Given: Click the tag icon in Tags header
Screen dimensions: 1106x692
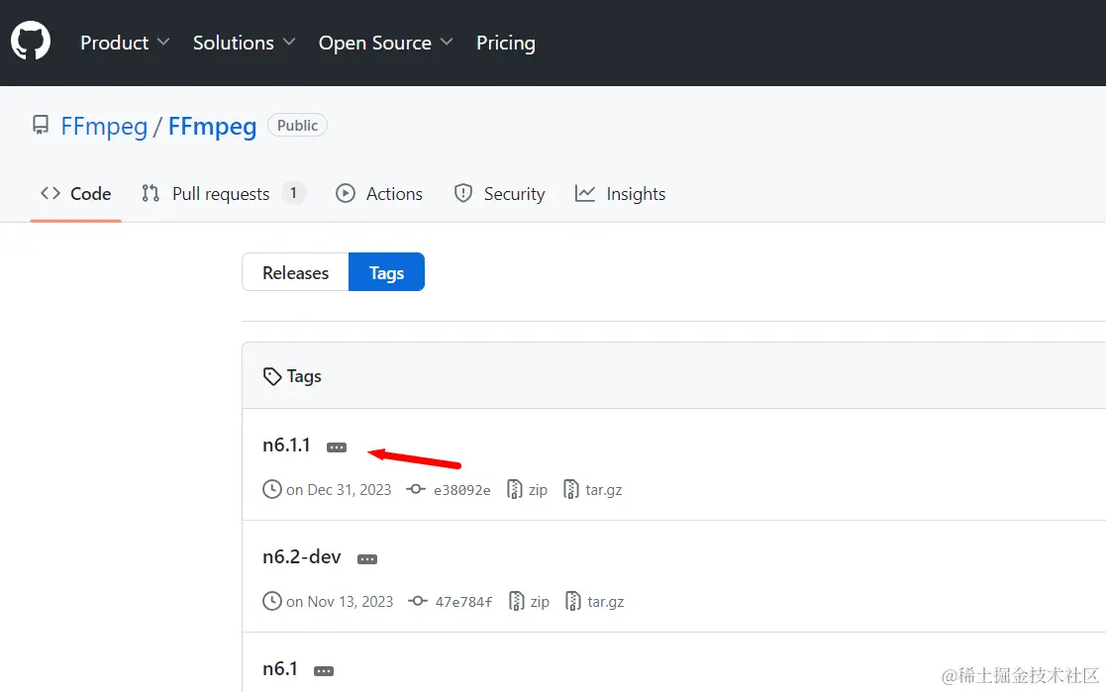Looking at the screenshot, I should tap(272, 376).
